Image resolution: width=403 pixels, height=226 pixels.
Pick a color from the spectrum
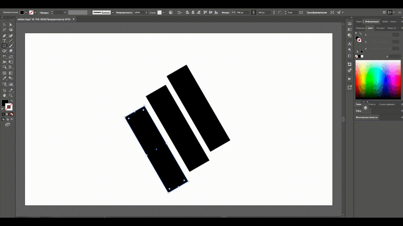[378, 79]
